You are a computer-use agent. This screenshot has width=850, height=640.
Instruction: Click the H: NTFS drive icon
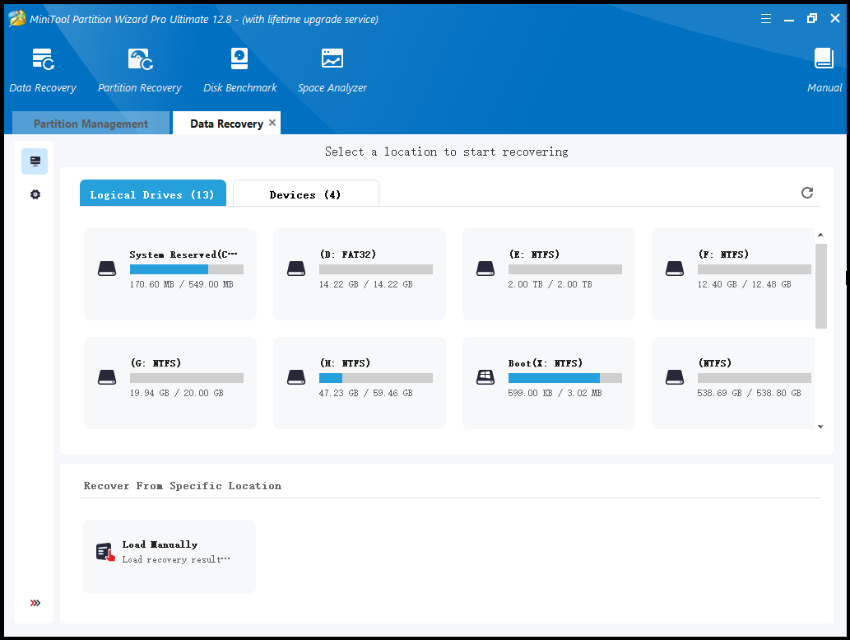pyautogui.click(x=296, y=377)
